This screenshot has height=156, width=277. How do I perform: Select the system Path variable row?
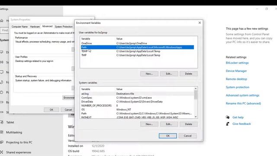(137, 114)
